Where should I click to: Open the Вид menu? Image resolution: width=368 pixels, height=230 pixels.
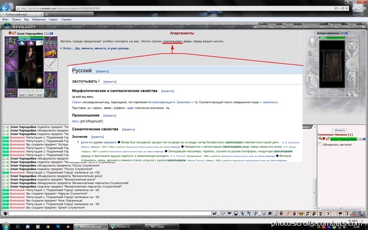pyautogui.click(x=26, y=20)
